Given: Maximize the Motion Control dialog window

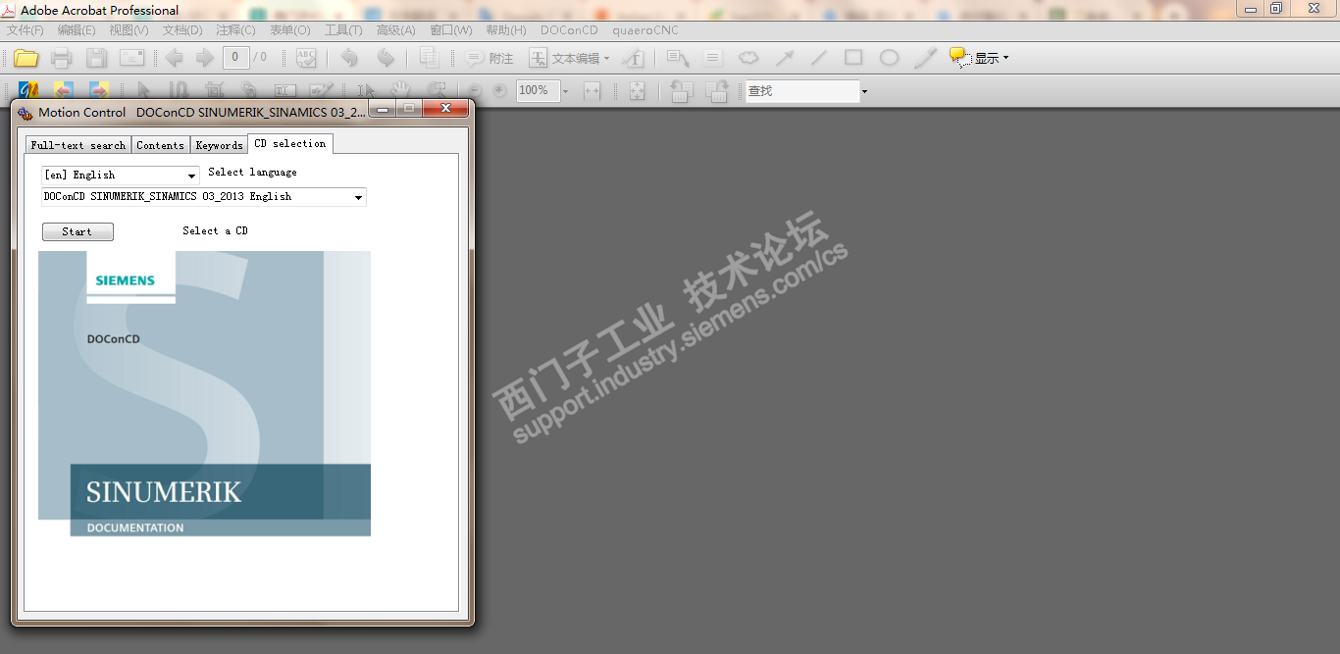Looking at the screenshot, I should click(408, 109).
